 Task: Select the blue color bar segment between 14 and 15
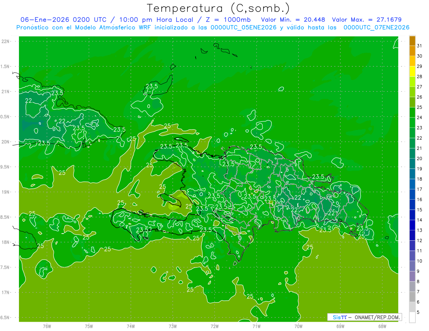click(x=412, y=215)
